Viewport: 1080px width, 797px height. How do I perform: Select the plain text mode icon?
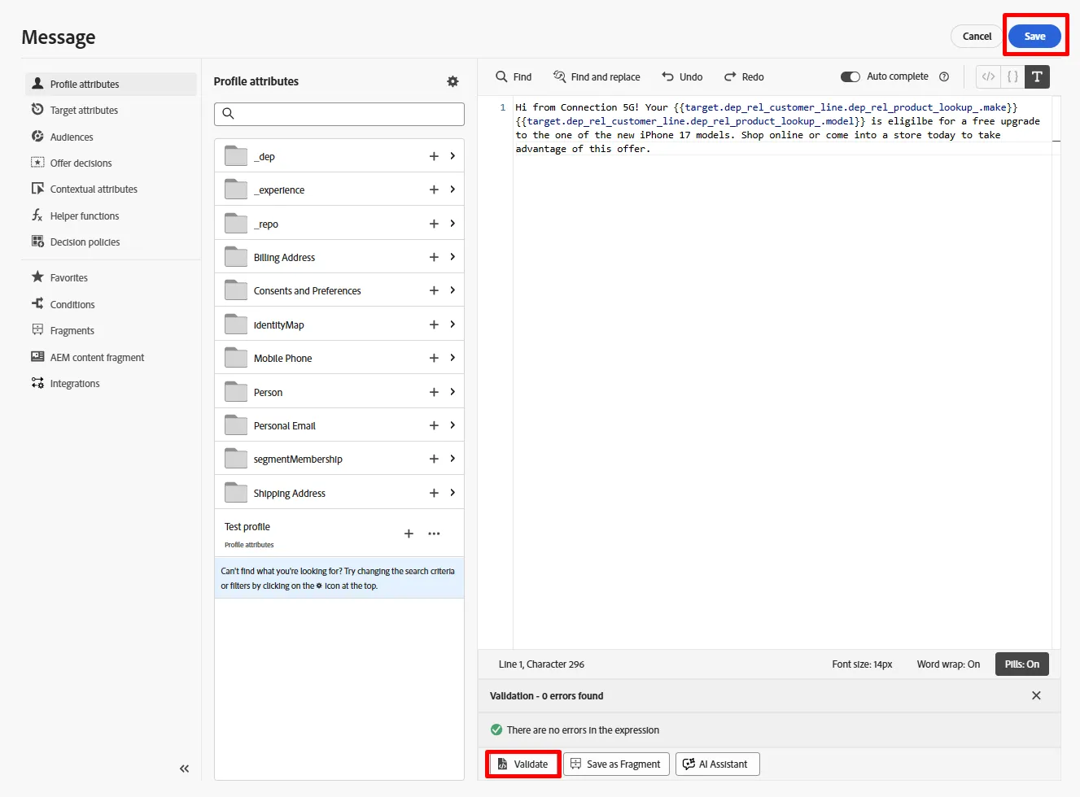(1037, 76)
